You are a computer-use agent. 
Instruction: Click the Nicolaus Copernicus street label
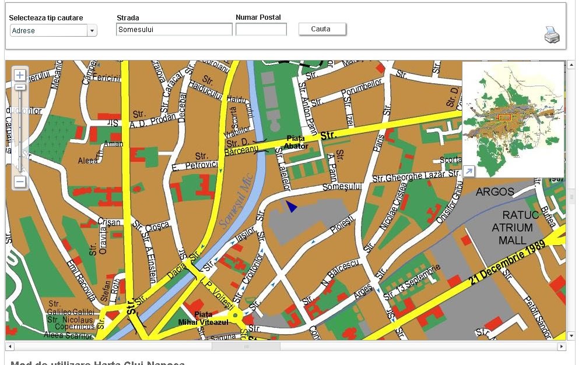[x=75, y=323]
